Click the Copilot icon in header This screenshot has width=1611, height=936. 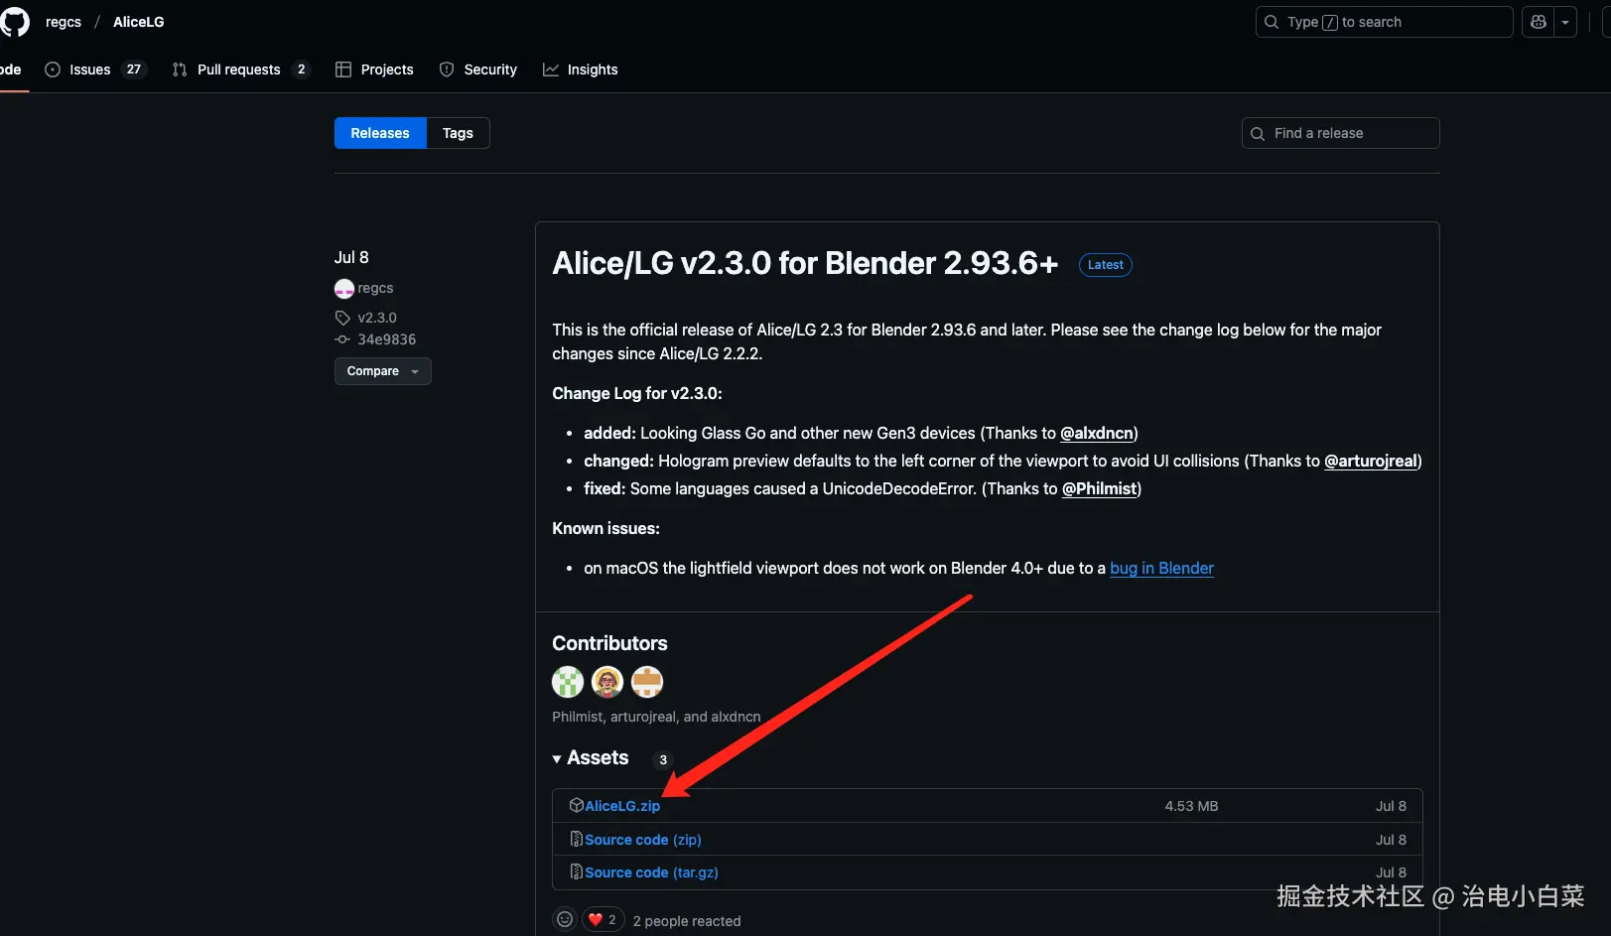click(x=1539, y=22)
